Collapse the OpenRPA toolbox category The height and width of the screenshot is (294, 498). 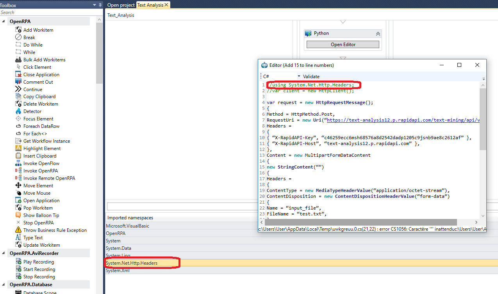click(4, 21)
